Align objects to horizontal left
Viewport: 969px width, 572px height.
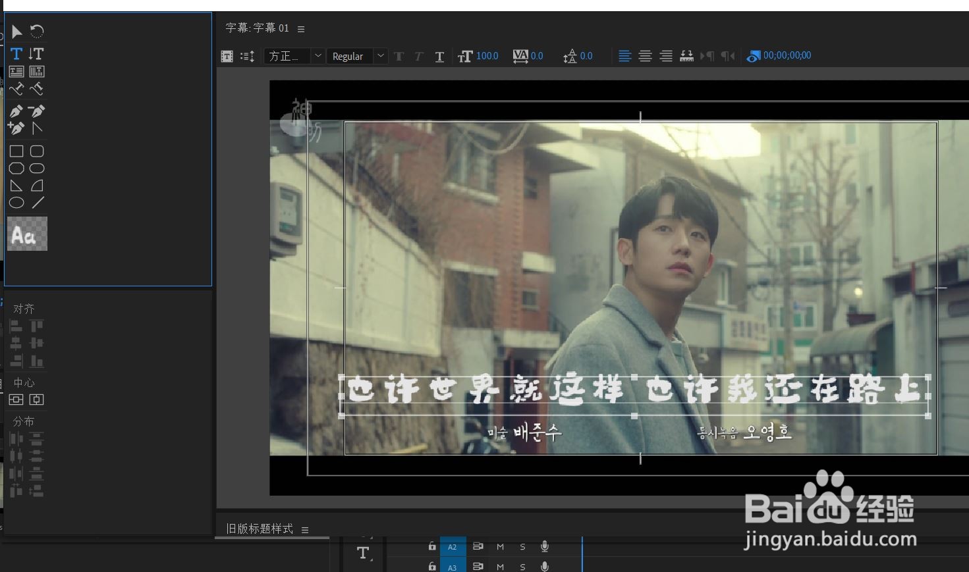tap(16, 325)
